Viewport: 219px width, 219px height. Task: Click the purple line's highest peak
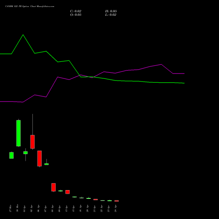pyautogui.click(x=161, y=64)
